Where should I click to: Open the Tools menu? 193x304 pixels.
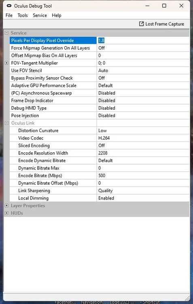(23, 15)
